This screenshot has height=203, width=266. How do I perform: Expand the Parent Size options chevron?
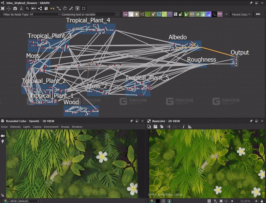coord(249,14)
